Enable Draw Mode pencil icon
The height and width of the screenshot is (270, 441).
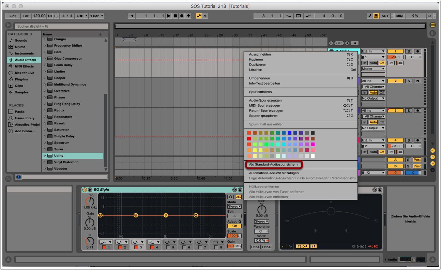click(369, 16)
